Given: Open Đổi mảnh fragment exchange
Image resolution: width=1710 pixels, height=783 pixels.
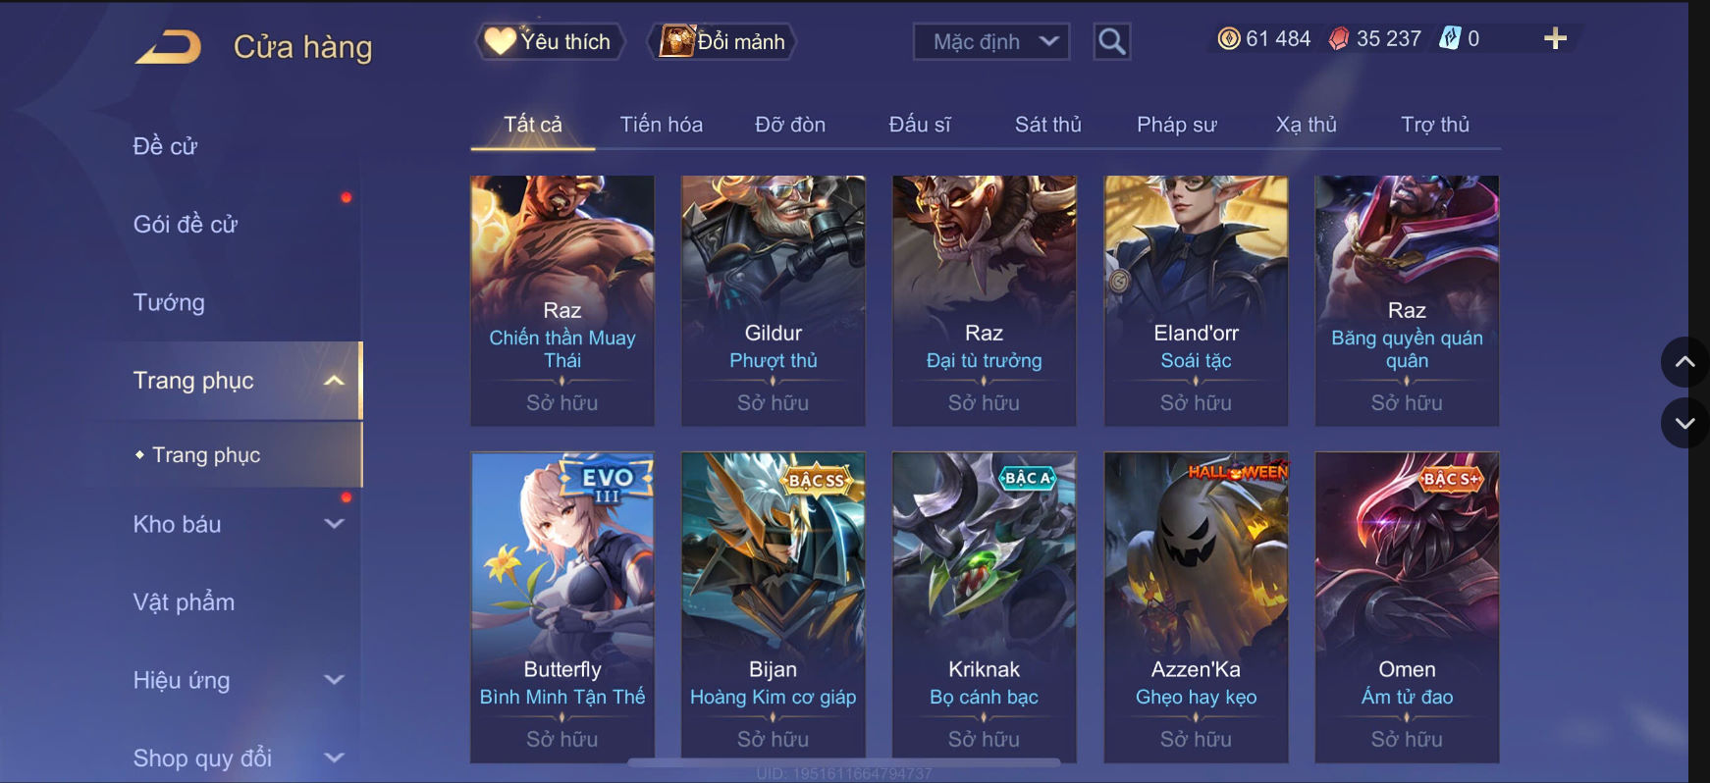Looking at the screenshot, I should click(722, 41).
